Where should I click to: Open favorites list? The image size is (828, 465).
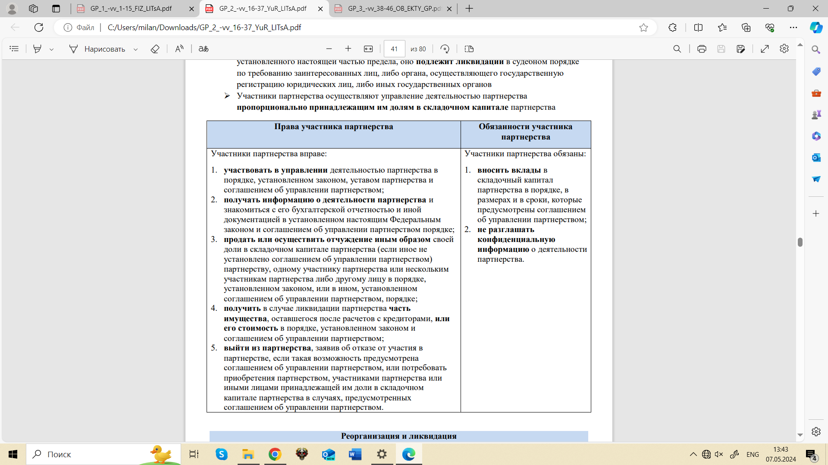[722, 28]
